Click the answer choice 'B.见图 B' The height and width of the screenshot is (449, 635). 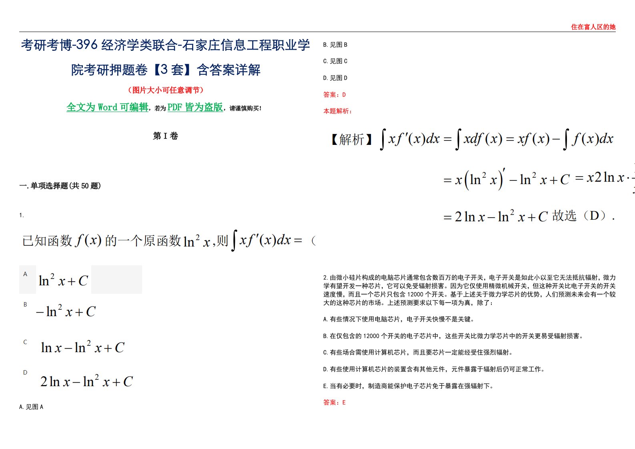(x=335, y=45)
